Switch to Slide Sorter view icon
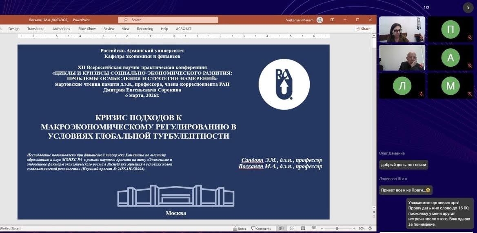Image resolution: width=477 pixels, height=233 pixels. click(292, 229)
